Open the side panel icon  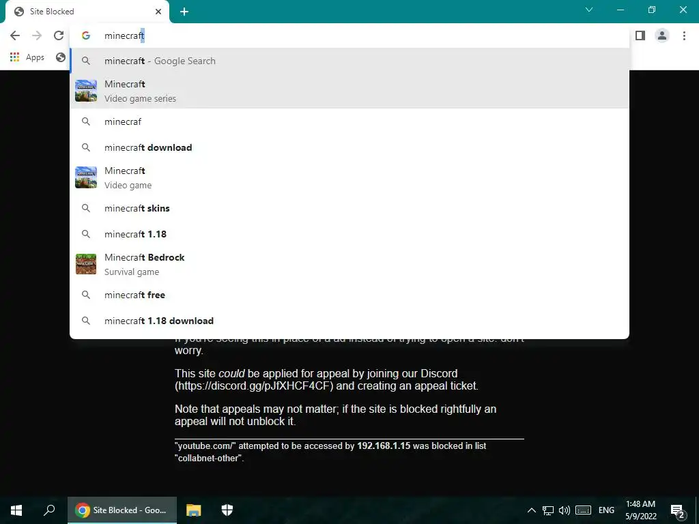[640, 35]
